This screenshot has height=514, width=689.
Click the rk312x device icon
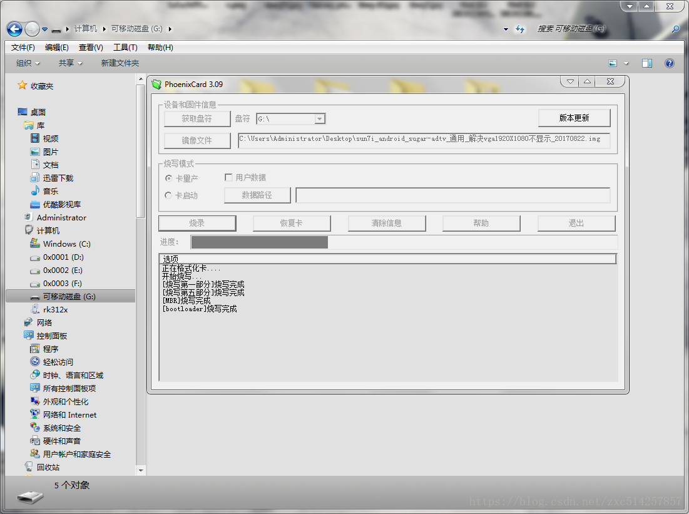pyautogui.click(x=35, y=309)
